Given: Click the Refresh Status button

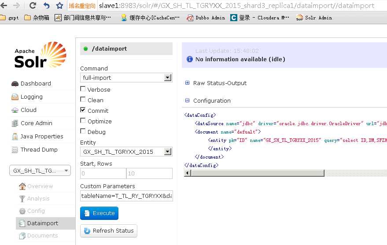Looking at the screenshot, I should [x=109, y=231].
